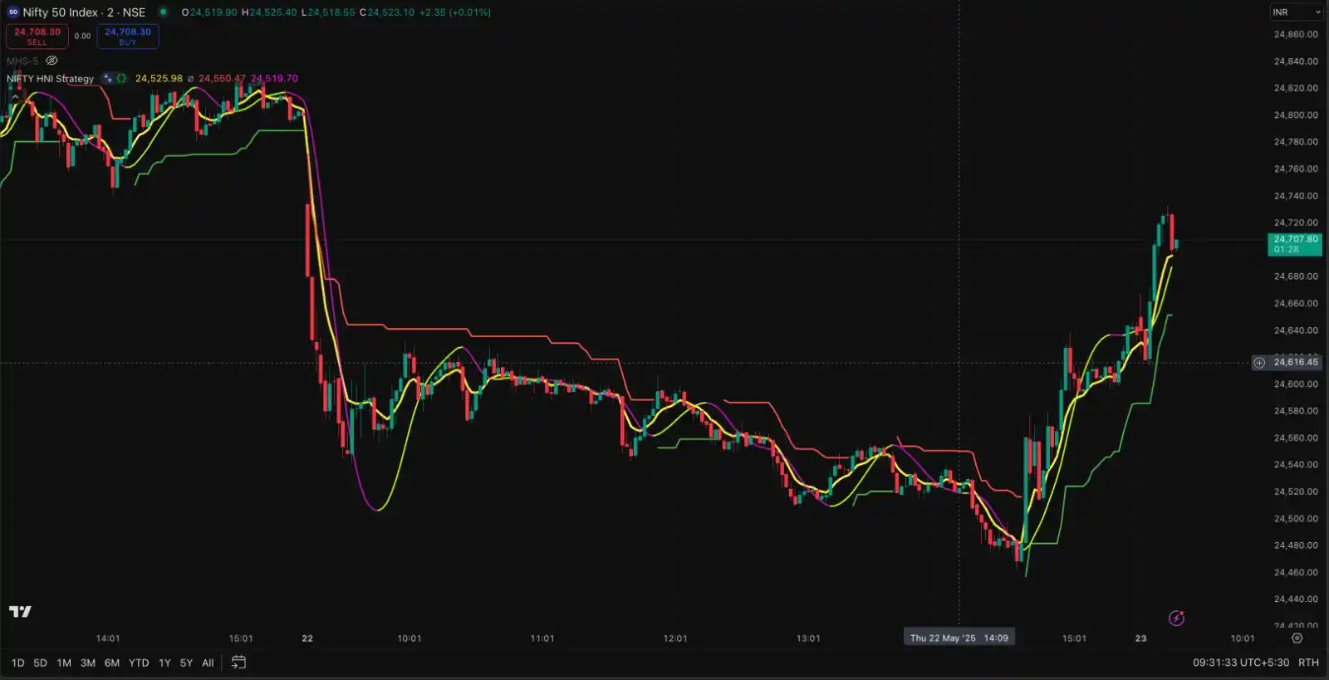
Task: Click the O24,519.90 open price value
Action: pyautogui.click(x=209, y=12)
